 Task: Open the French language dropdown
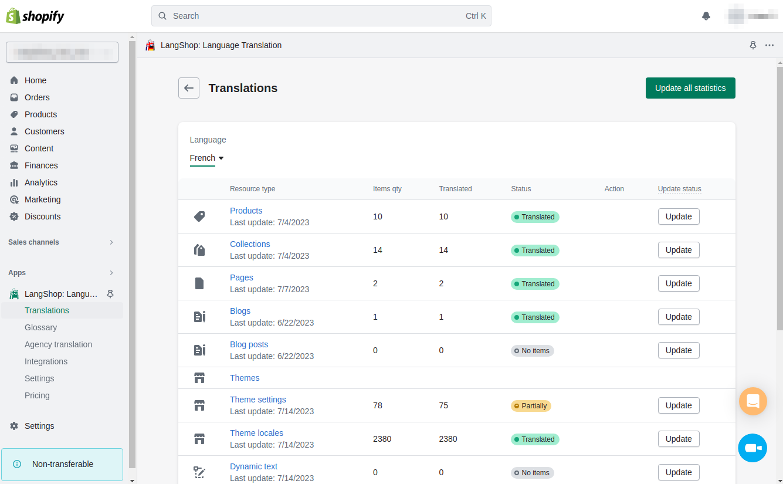207,158
